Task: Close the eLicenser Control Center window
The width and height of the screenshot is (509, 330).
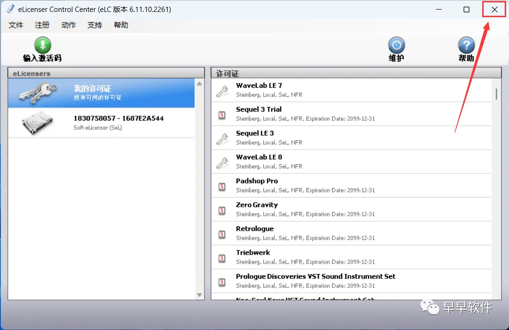Action: tap(494, 10)
